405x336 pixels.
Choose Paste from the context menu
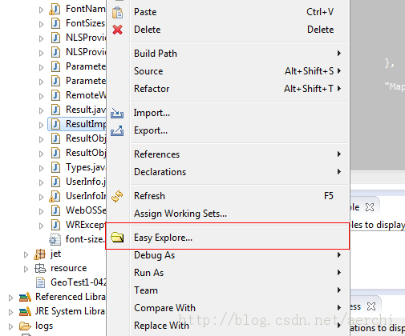(x=228, y=12)
